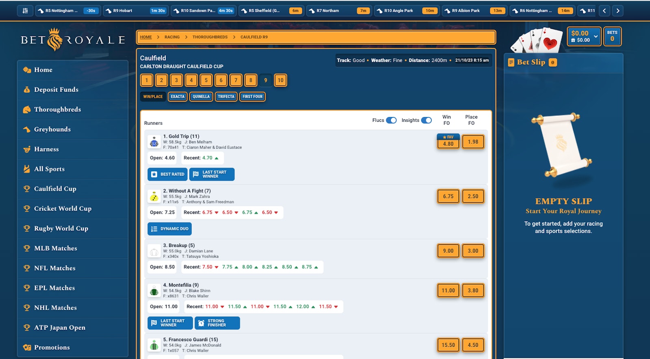The height and width of the screenshot is (359, 650).
Task: Open R9 Hobart upcoming race
Action: pyautogui.click(x=135, y=11)
